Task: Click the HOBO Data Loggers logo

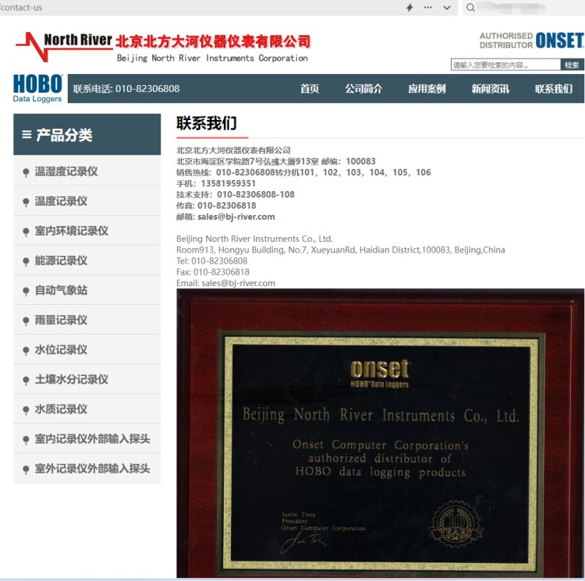Action: [37, 88]
